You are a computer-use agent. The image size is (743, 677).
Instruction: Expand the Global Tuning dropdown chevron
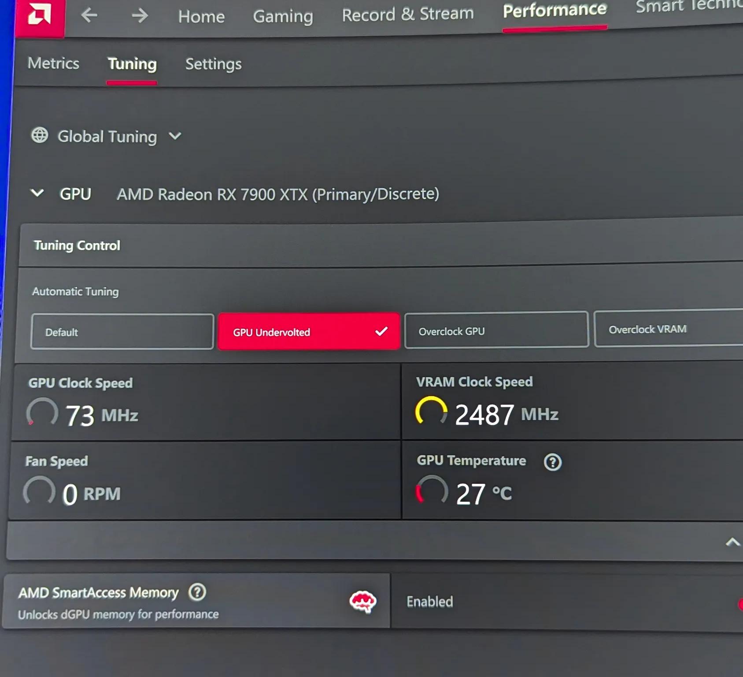pyautogui.click(x=175, y=136)
